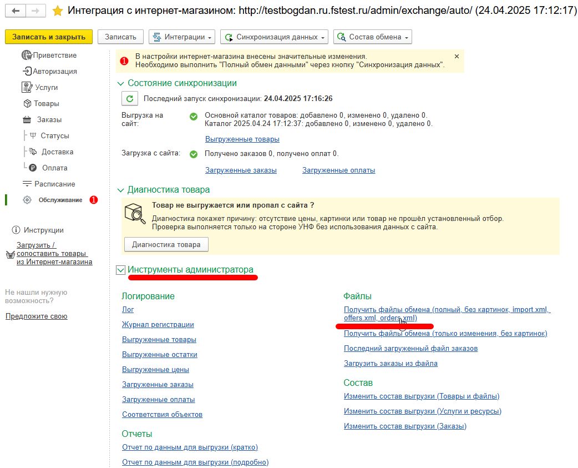Click the Диагностика товара button
This screenshot has height=468, width=578.
[166, 244]
